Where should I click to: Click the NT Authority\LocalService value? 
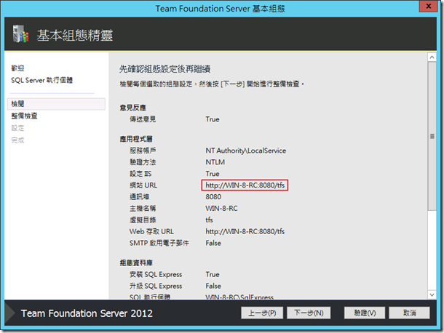246,151
